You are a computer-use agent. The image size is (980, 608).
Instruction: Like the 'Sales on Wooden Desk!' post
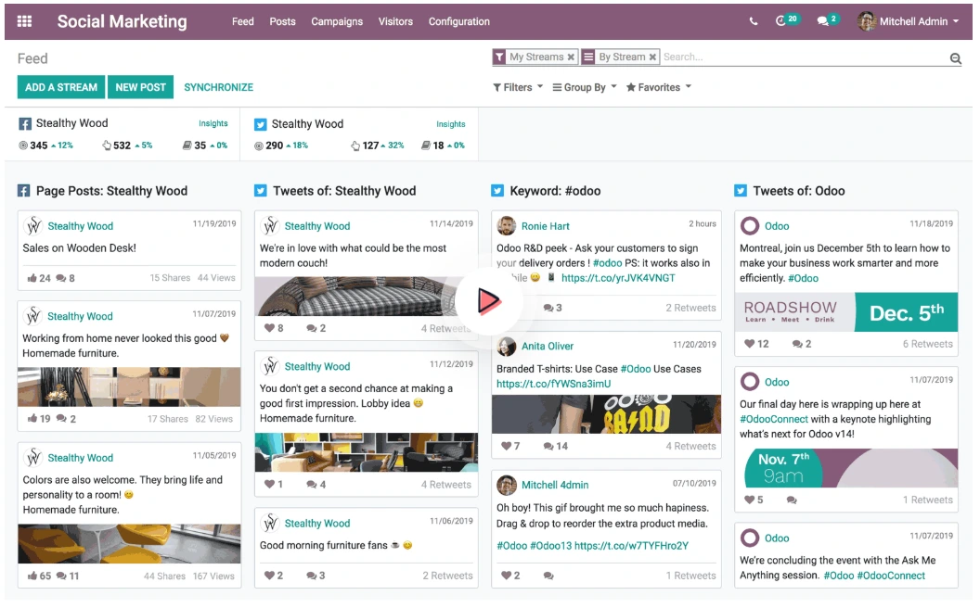coord(33,278)
